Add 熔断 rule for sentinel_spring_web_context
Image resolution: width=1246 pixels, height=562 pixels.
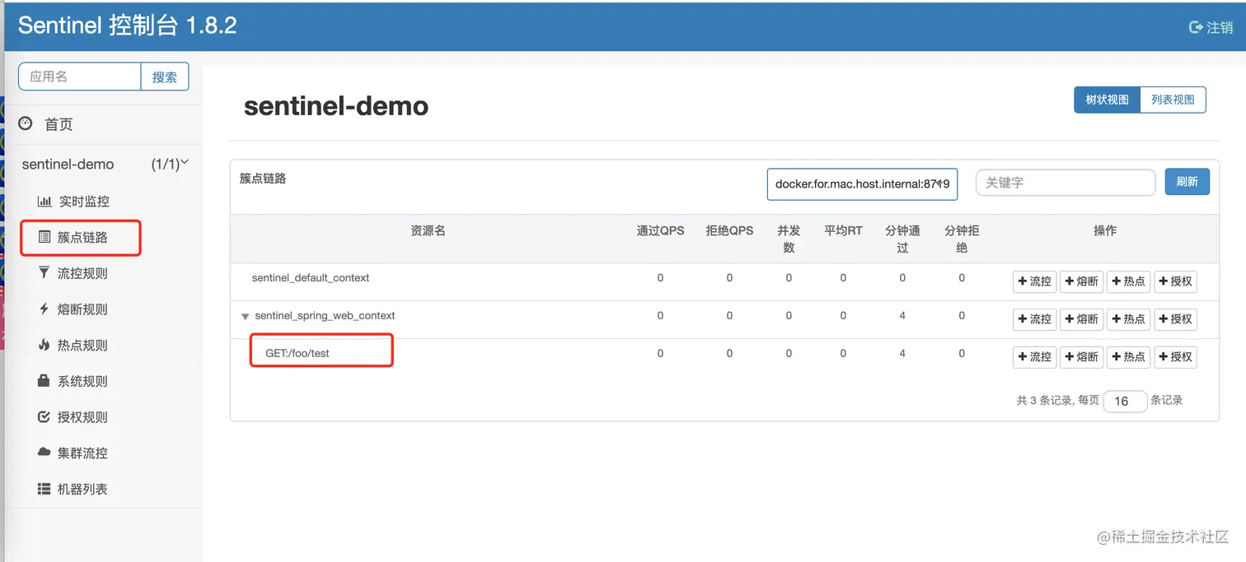coord(1081,319)
